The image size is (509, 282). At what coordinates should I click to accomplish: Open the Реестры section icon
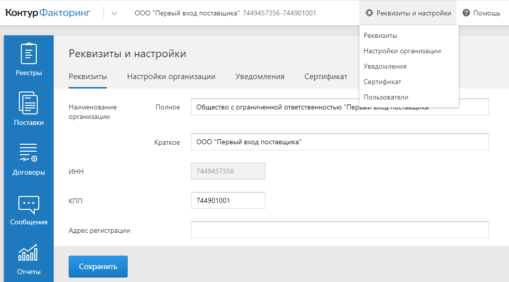click(28, 53)
